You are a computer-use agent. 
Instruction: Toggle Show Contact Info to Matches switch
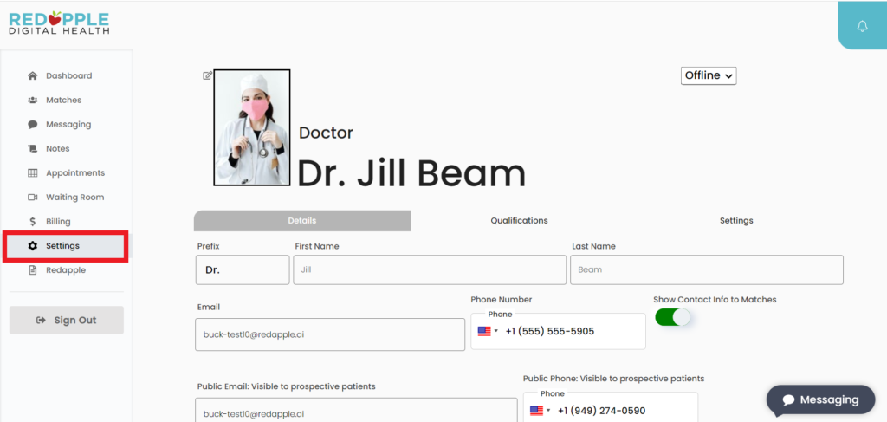point(672,317)
